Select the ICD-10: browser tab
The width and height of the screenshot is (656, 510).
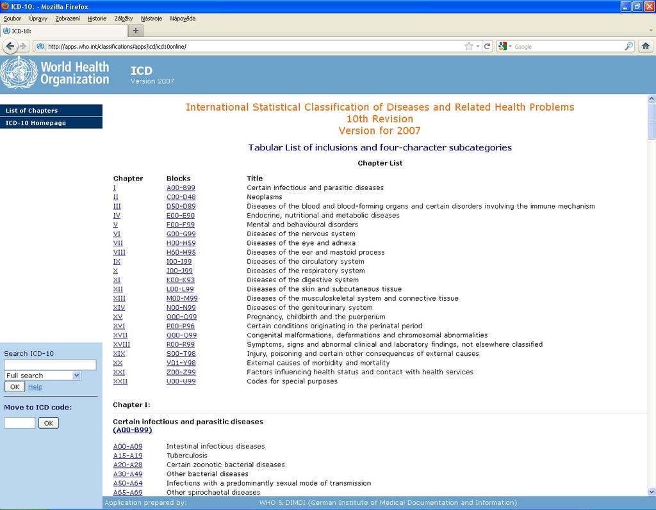tap(63, 31)
